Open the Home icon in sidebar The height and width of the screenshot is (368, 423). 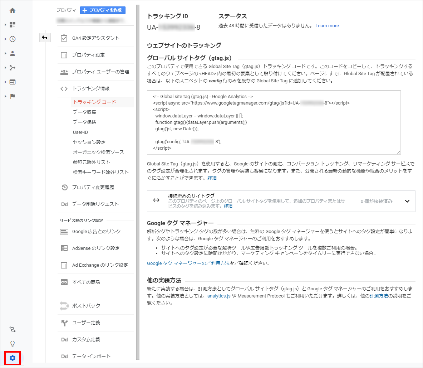(x=13, y=10)
